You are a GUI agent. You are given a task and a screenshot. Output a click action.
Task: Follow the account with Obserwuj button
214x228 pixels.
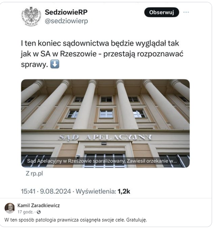[x=162, y=12]
